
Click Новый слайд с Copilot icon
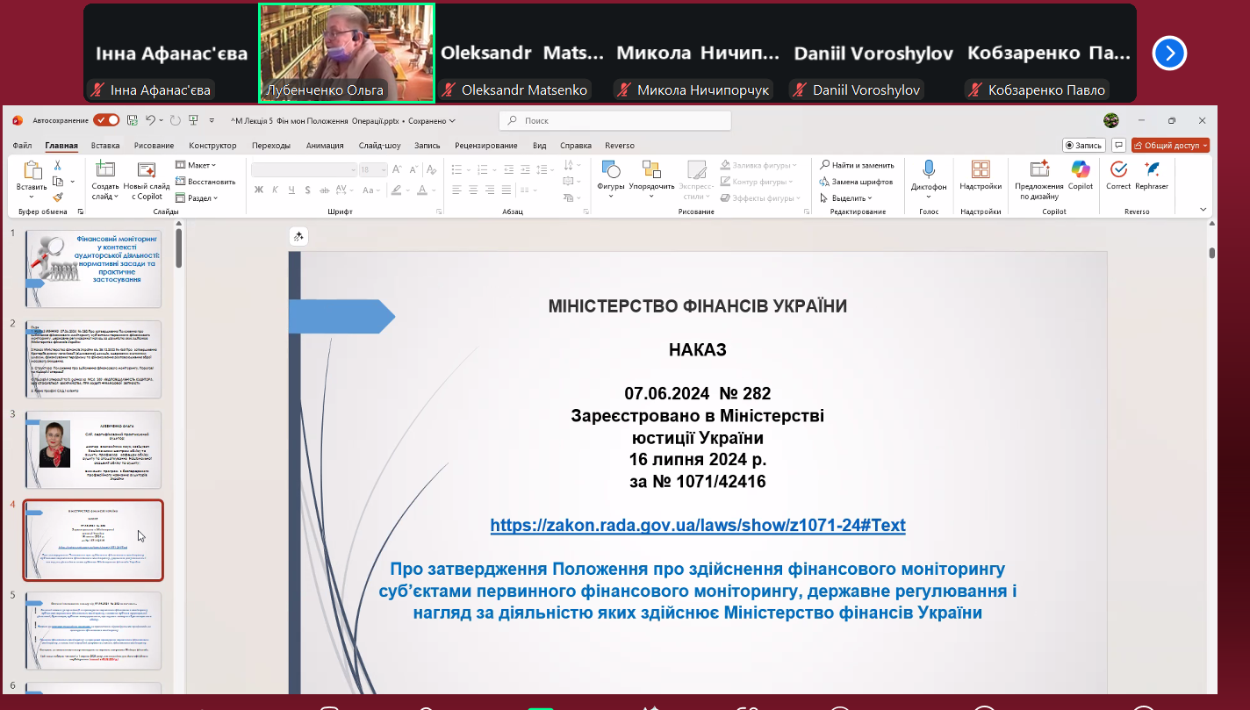point(147,170)
